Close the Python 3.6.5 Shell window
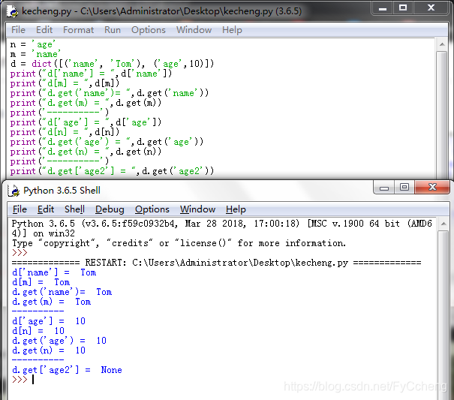 click(432, 188)
